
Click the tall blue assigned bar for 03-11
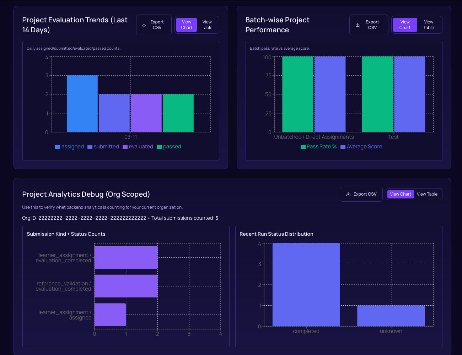[x=82, y=103]
